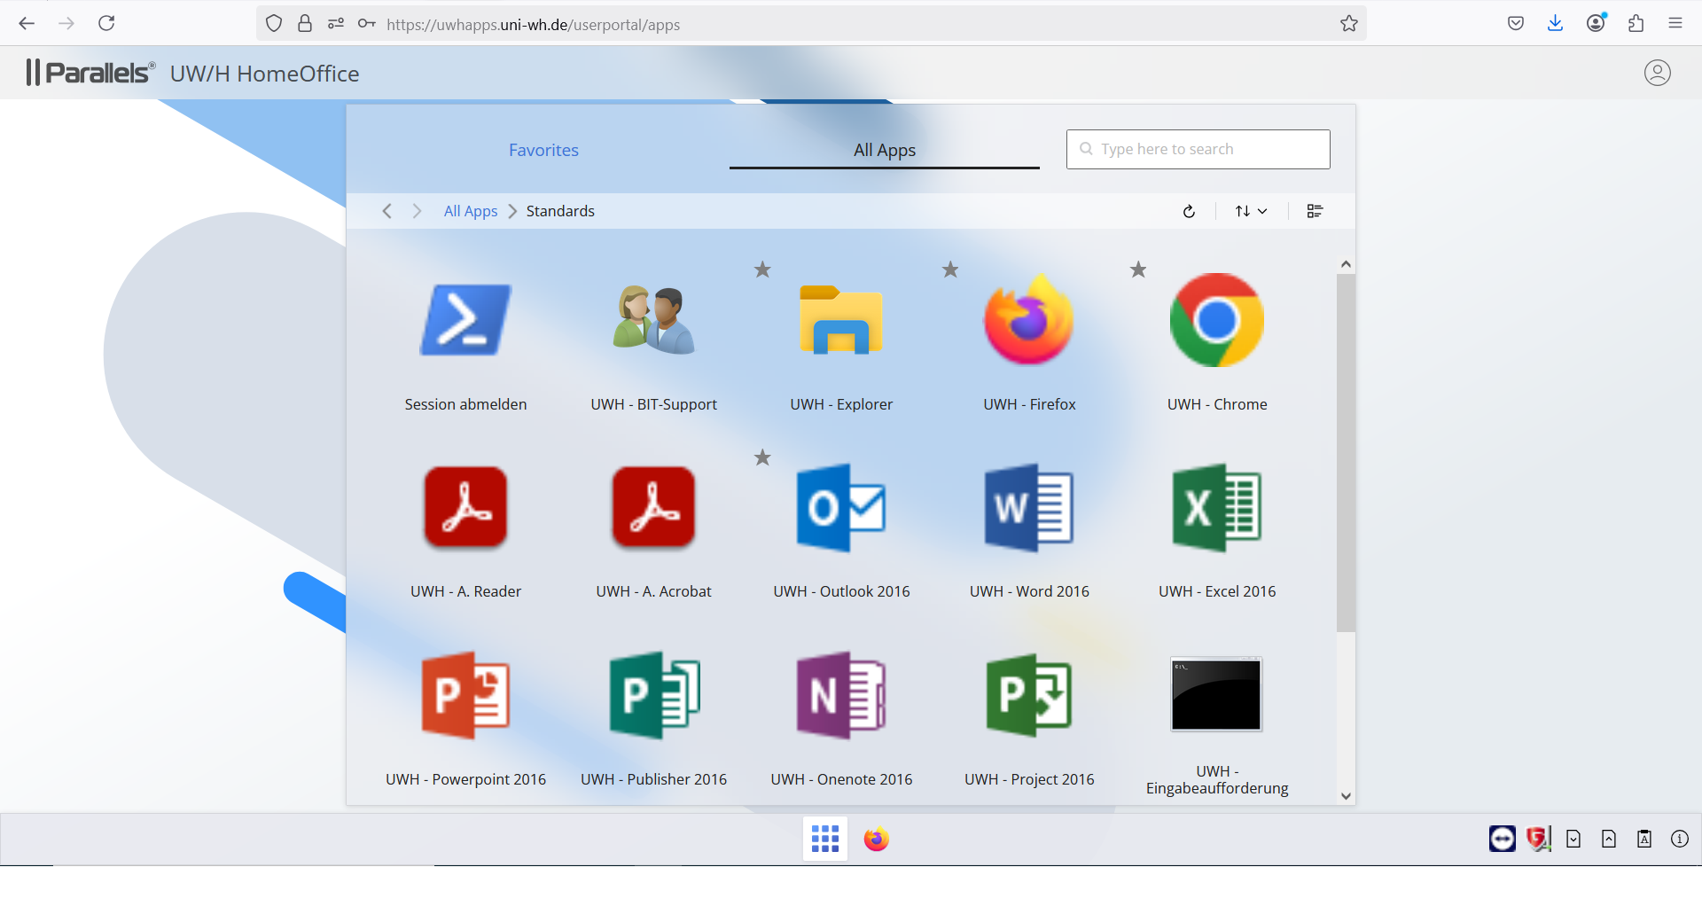The width and height of the screenshot is (1702, 922).
Task: Open the sort order dropdown
Action: coord(1251,211)
